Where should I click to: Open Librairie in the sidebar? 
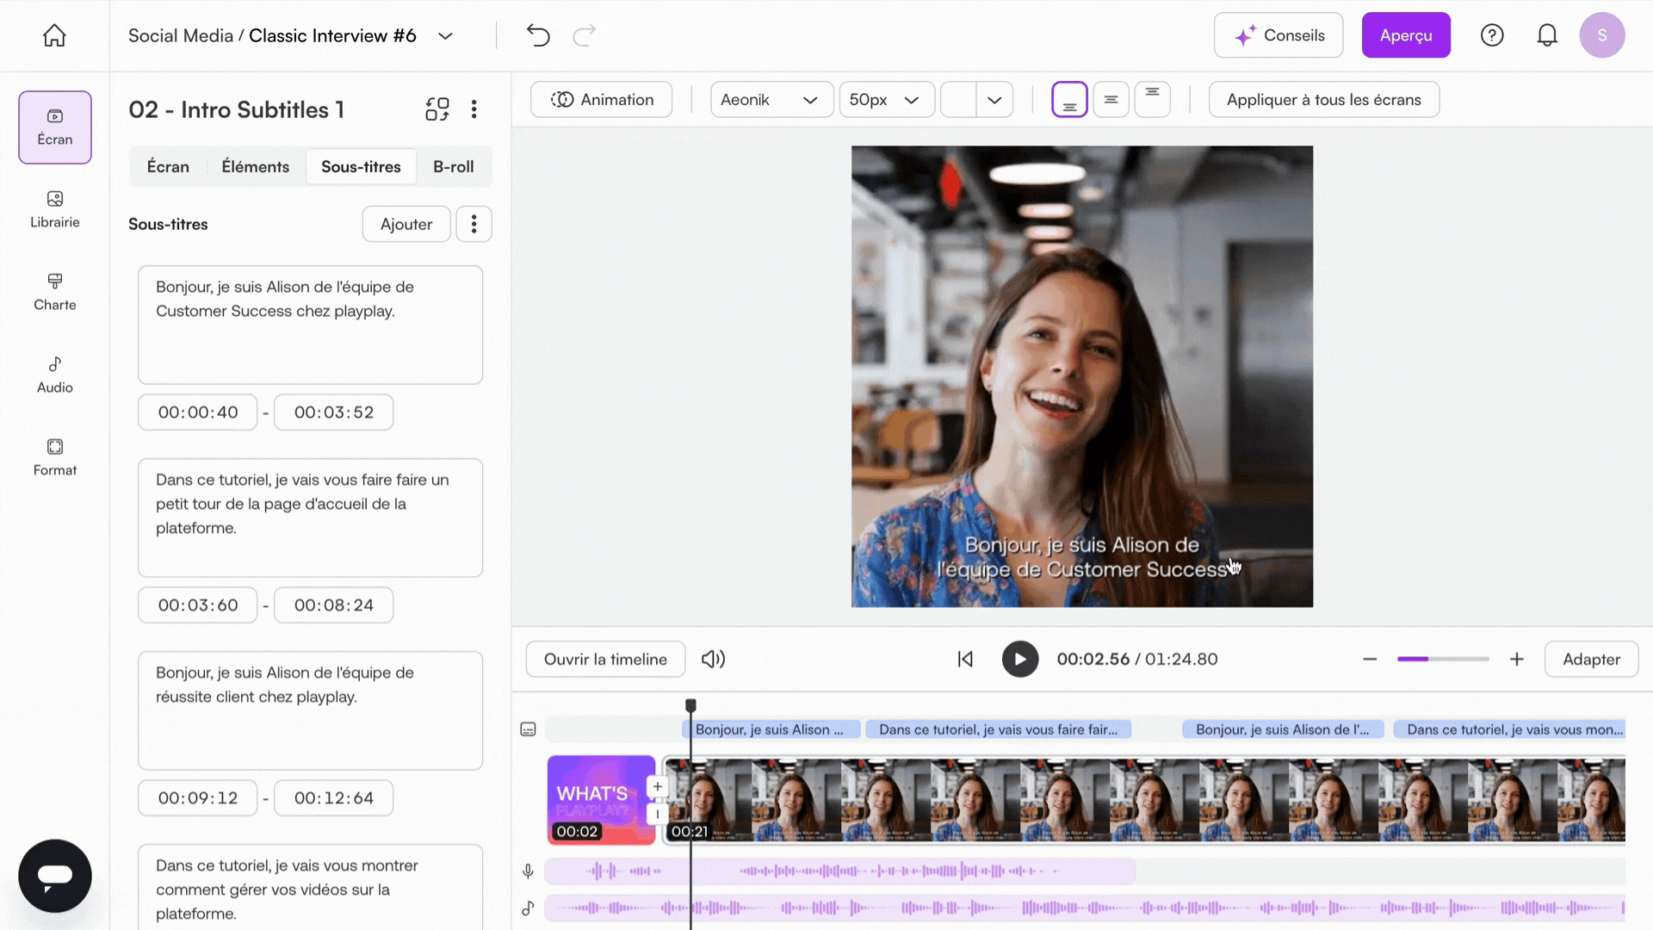55,209
